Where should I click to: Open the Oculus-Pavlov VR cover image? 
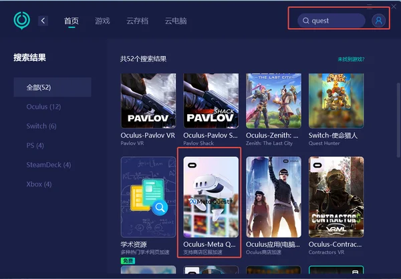(148, 101)
